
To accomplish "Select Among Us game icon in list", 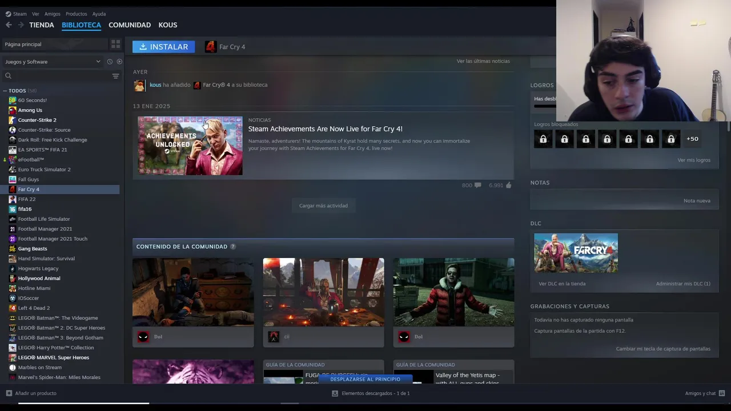I will coord(13,110).
